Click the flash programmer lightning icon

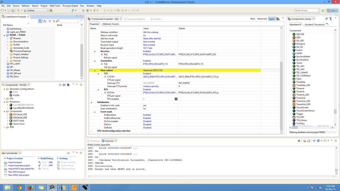72,11
